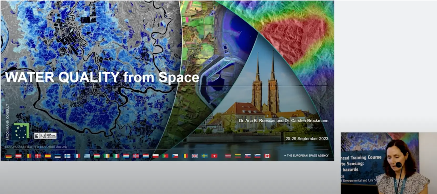Click the Hungarian flag icon

coord(97,156)
